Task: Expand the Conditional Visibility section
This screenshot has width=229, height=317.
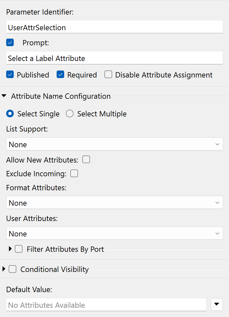Action: pos(4,269)
